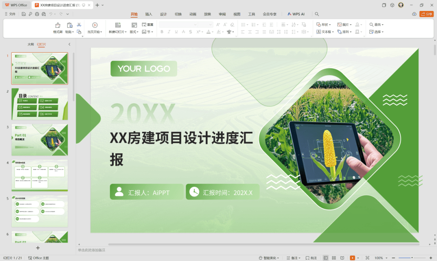
Task: Click the 新建幻灯片 new slide icon
Action: [118, 25]
